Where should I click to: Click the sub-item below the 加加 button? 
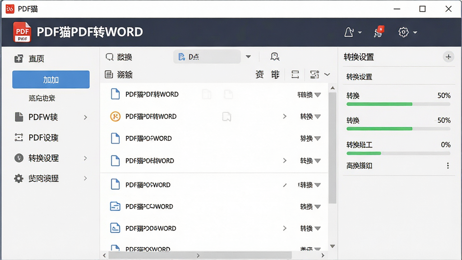click(x=42, y=98)
